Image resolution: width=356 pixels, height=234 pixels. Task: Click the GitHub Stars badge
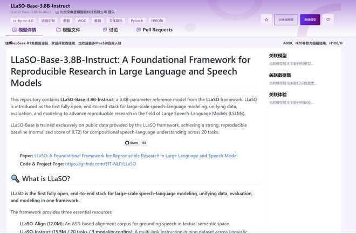tap(136, 143)
